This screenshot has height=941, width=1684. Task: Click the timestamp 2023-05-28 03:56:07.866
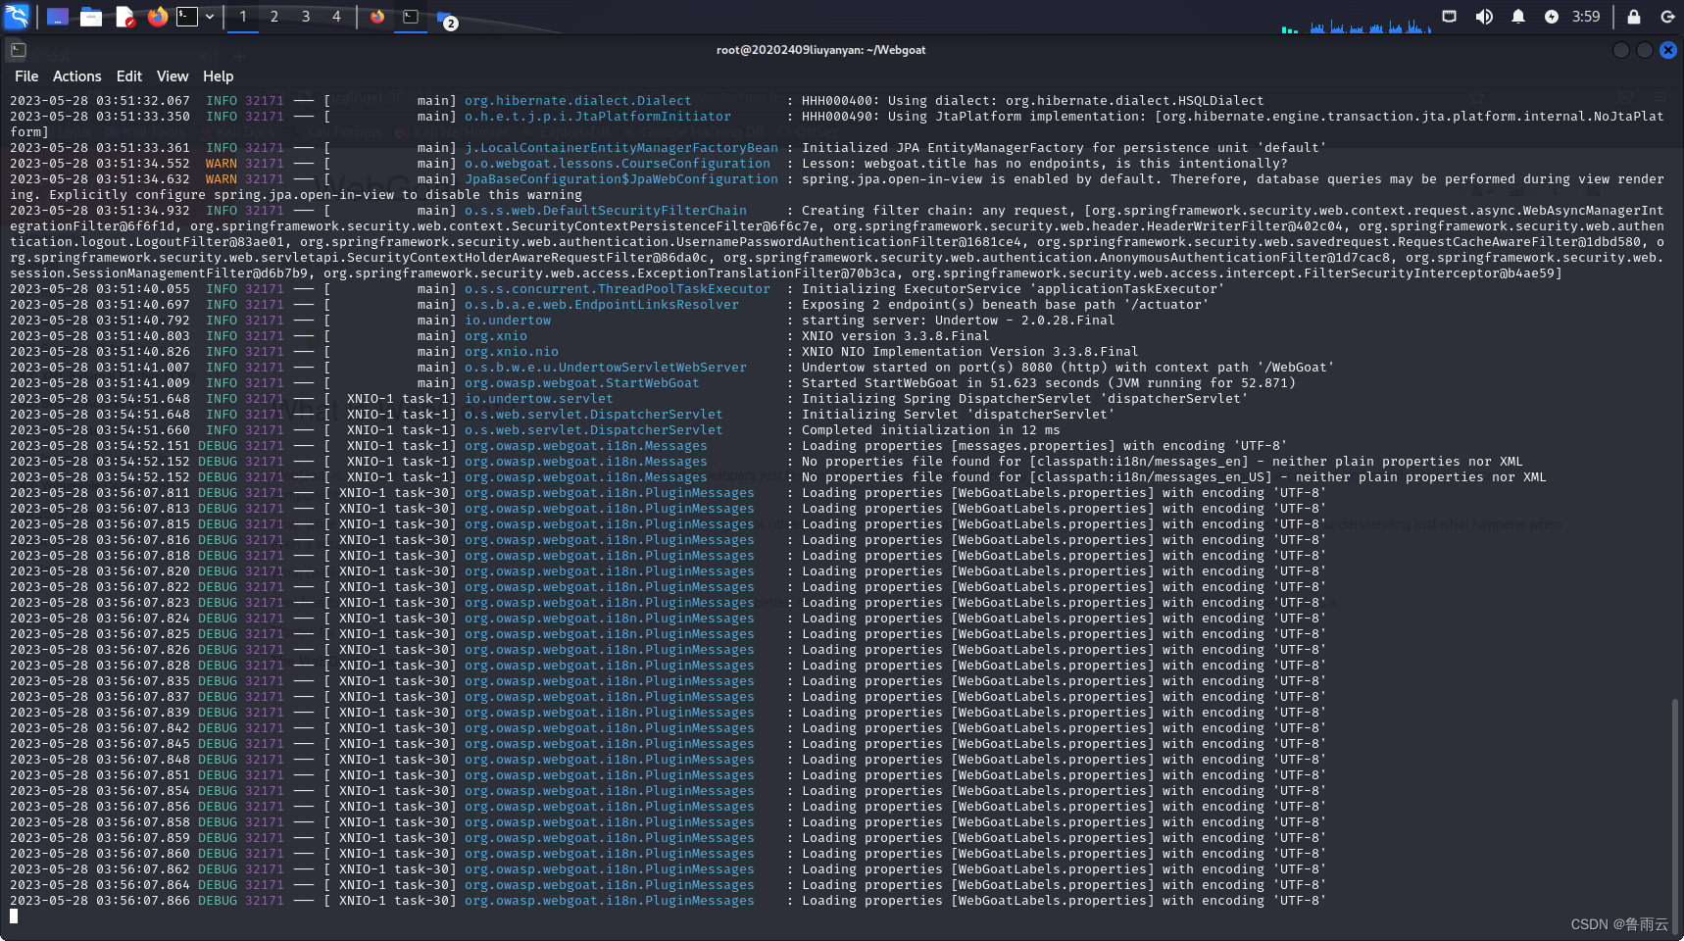pyautogui.click(x=100, y=901)
